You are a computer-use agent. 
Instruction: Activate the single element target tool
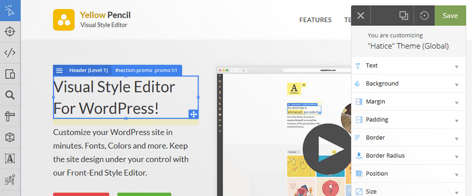[10, 31]
